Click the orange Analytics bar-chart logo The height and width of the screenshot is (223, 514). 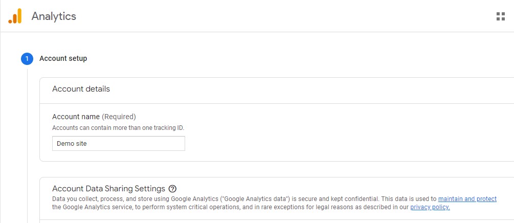[x=15, y=16]
